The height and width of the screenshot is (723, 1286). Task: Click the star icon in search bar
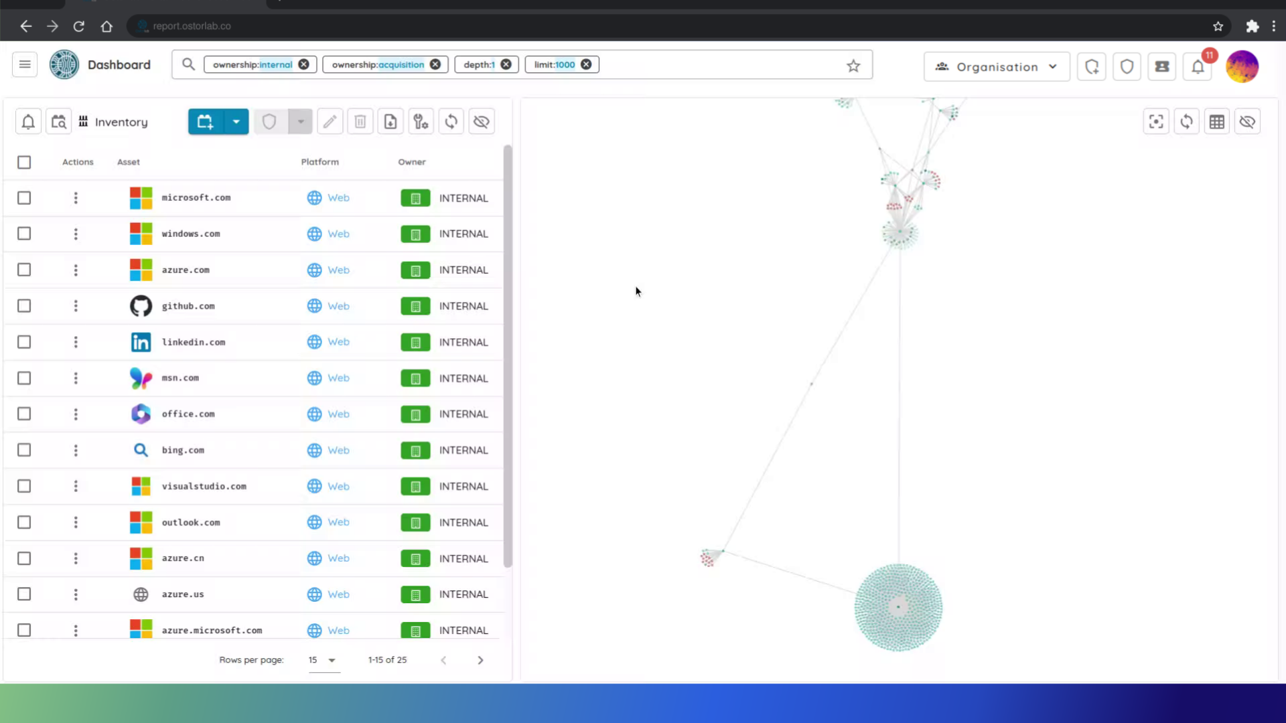[x=853, y=66]
